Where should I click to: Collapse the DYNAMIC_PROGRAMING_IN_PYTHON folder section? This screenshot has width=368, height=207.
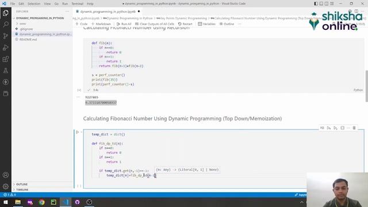click(x=40, y=18)
